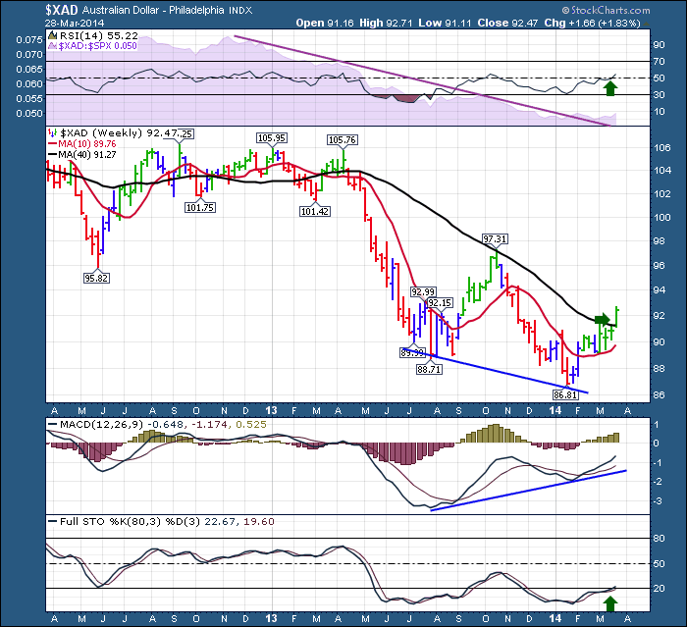Click the 101.75 price low label
The image size is (687, 627).
[x=200, y=208]
